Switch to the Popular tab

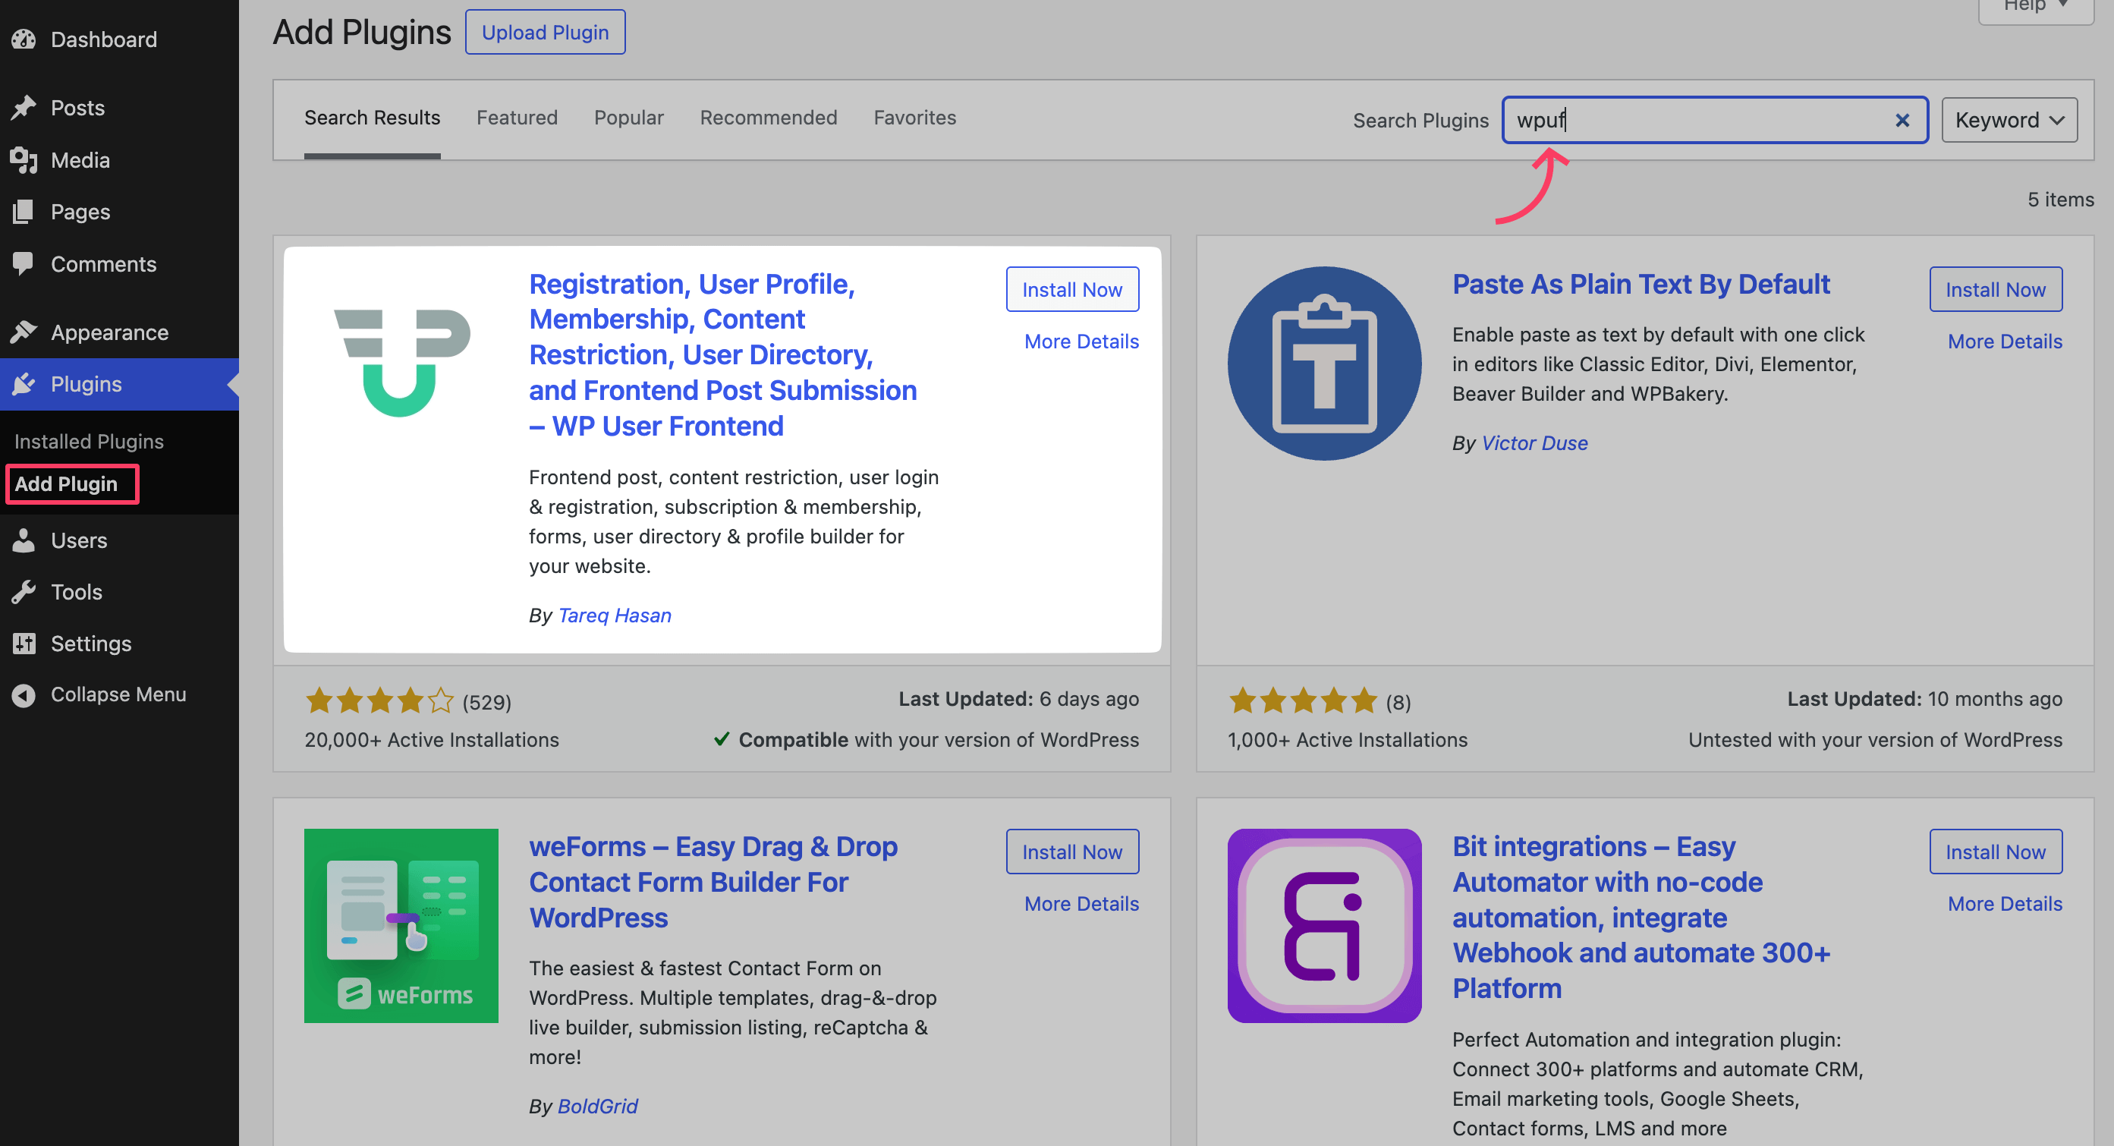point(628,118)
